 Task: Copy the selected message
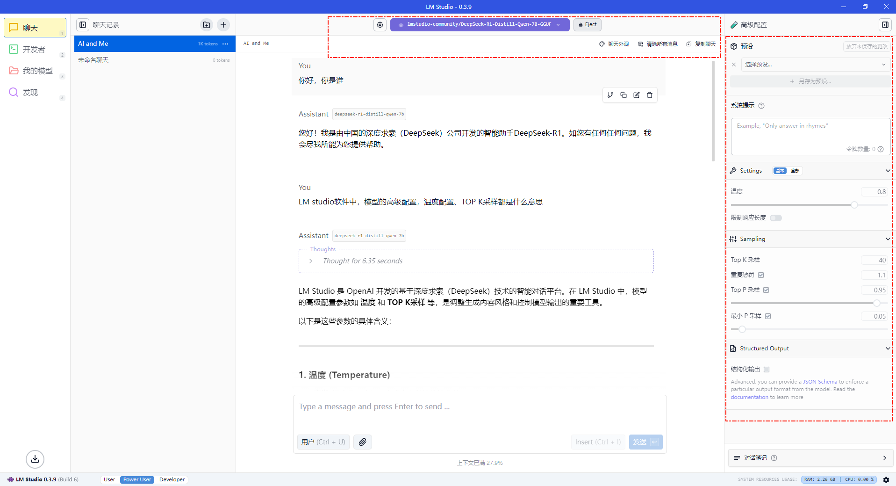(624, 95)
